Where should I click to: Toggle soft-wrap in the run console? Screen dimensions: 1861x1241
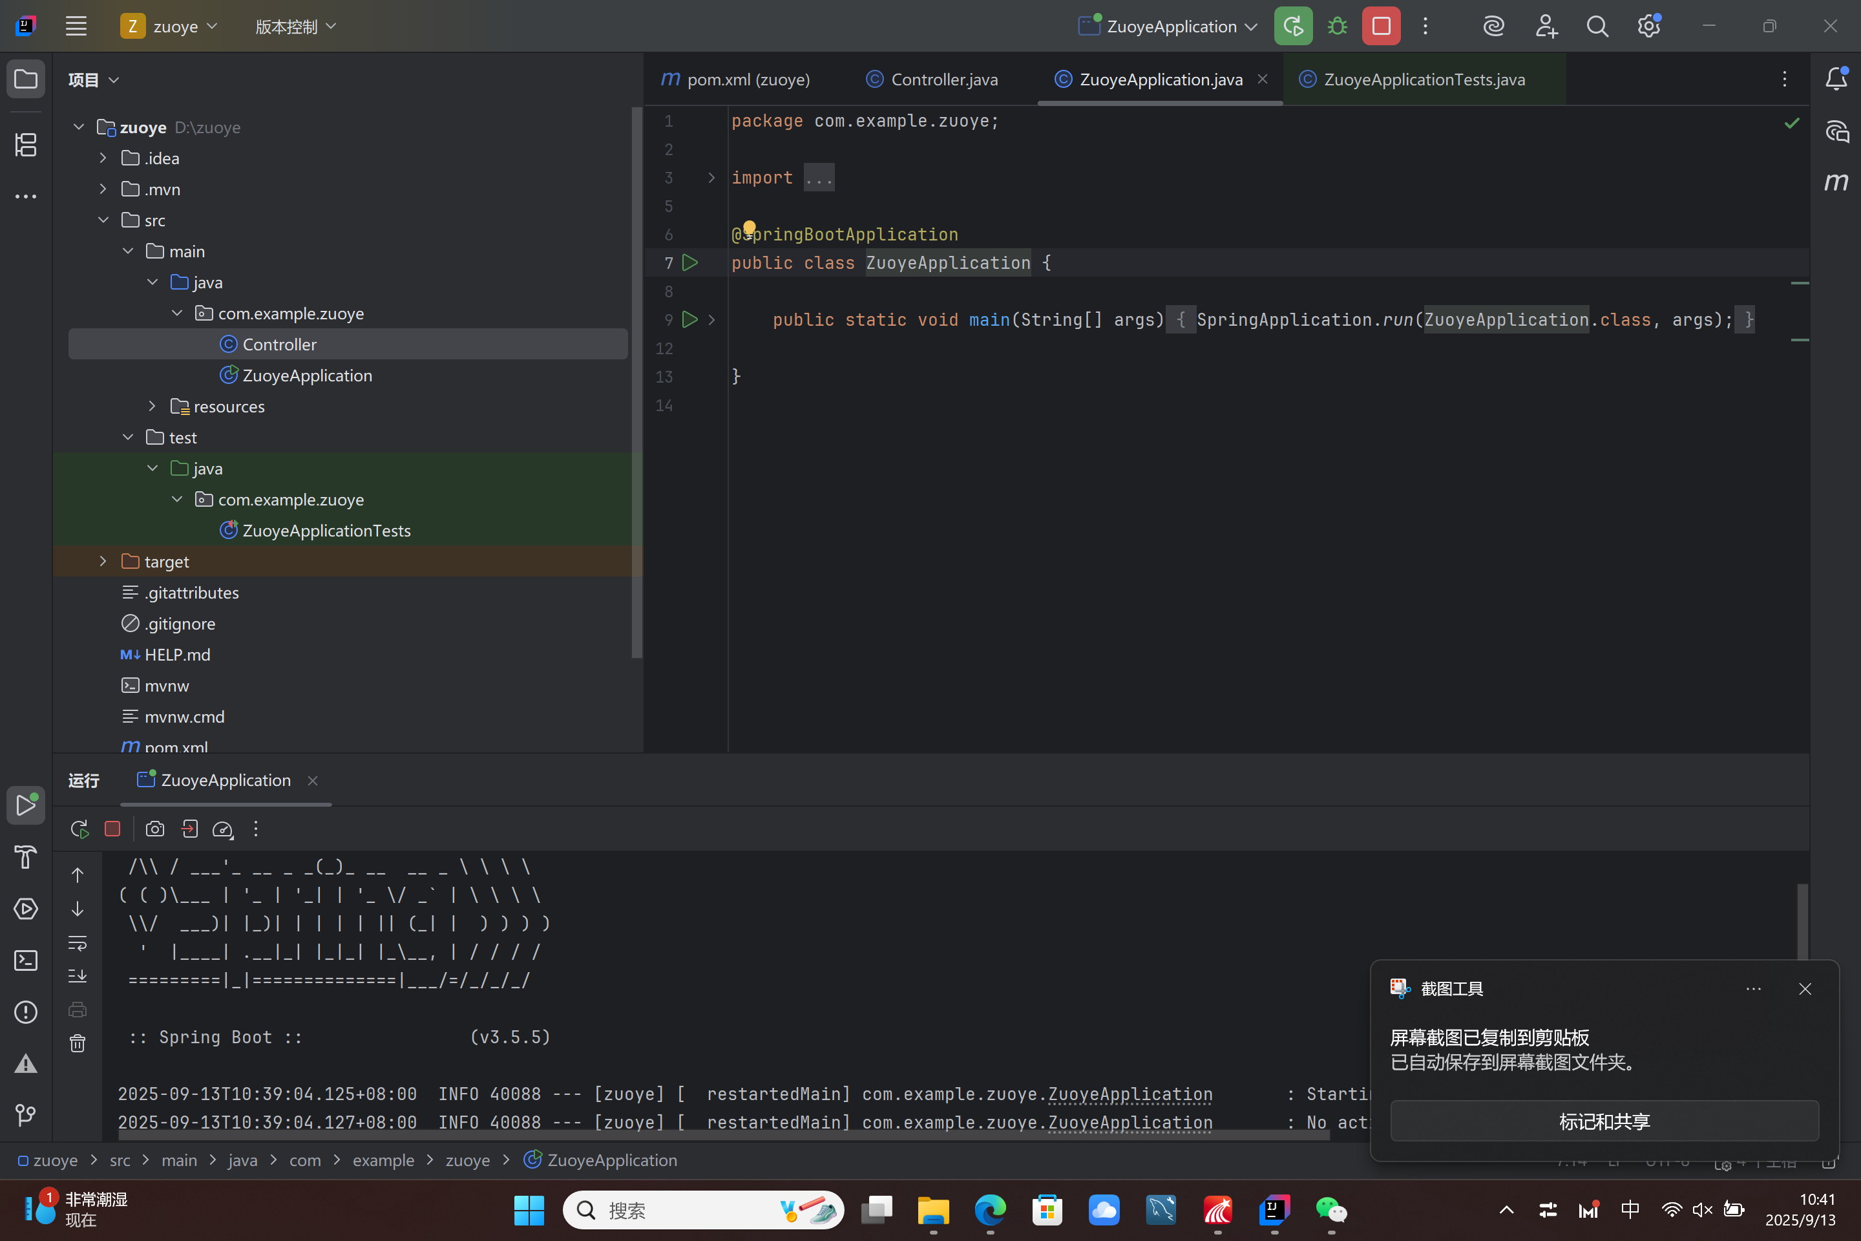pos(78,942)
